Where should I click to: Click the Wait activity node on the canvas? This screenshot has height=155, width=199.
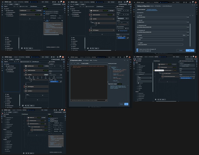[105, 23]
